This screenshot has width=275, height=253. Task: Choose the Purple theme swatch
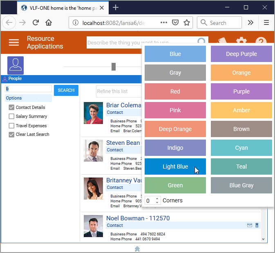coord(241,91)
